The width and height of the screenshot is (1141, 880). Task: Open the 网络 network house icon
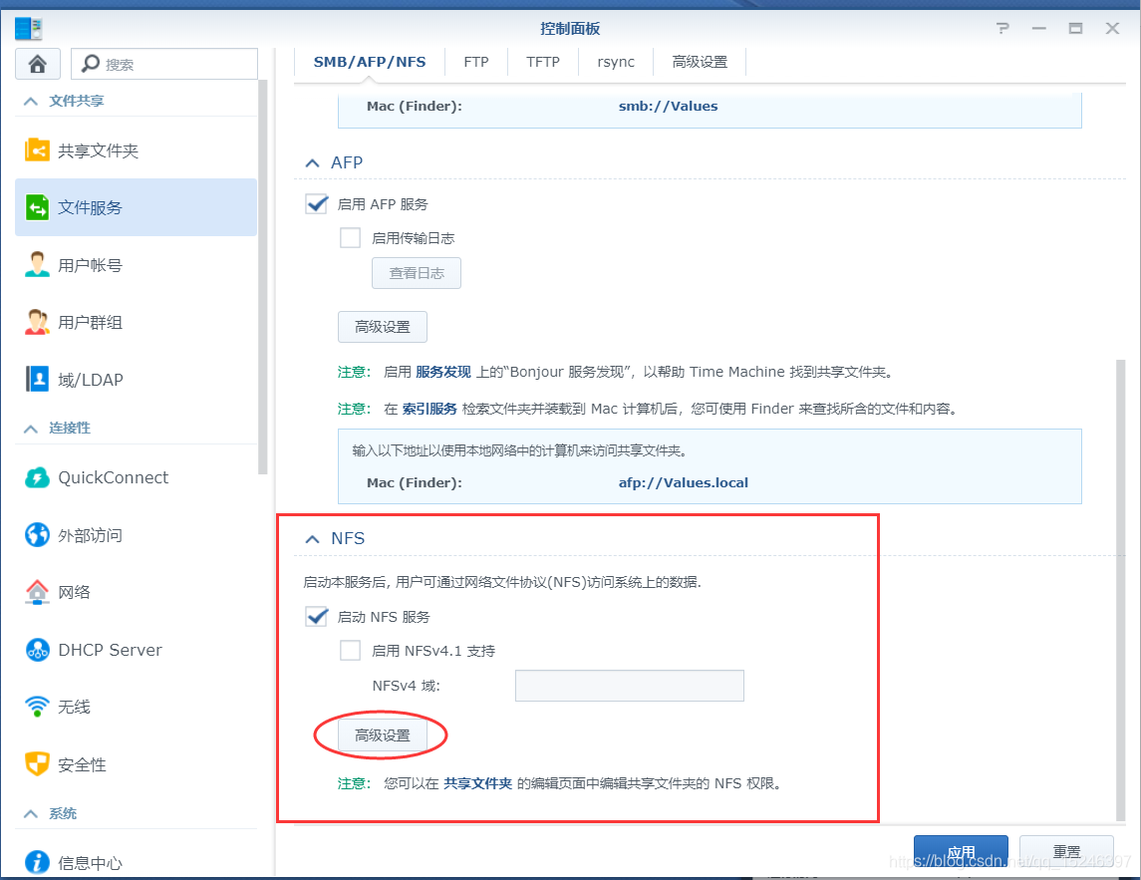point(37,592)
